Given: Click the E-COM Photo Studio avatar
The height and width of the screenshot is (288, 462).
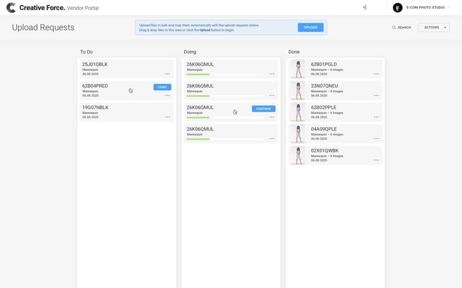Looking at the screenshot, I should pos(398,8).
